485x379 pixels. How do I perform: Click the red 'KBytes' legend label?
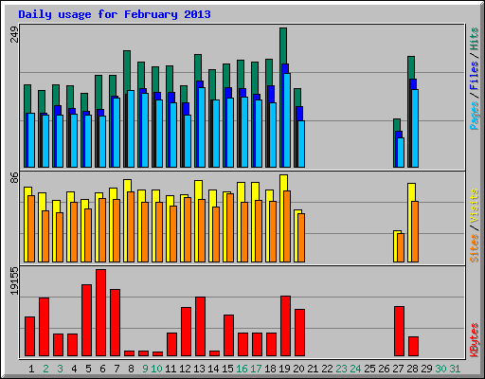[475, 340]
